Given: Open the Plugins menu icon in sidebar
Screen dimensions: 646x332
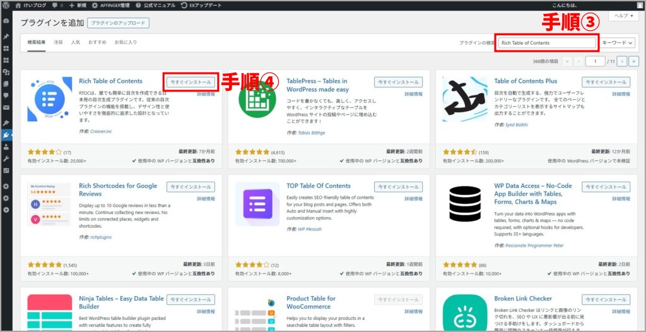Looking at the screenshot, I should pos(6,134).
